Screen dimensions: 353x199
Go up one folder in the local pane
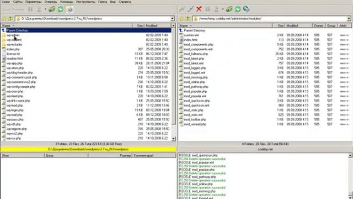click(x=10, y=19)
